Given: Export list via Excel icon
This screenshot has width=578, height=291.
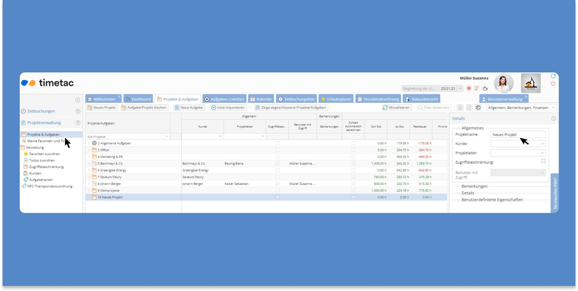Looking at the screenshot, I should [x=460, y=108].
